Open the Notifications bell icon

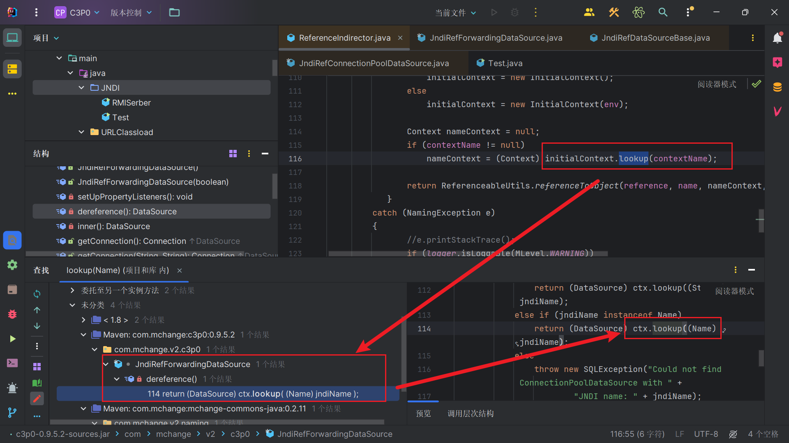click(777, 38)
